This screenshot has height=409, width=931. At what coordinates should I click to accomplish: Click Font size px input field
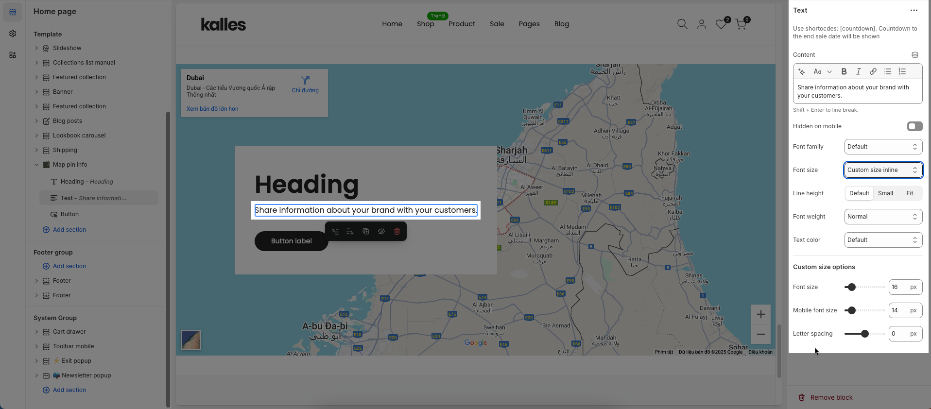click(905, 287)
